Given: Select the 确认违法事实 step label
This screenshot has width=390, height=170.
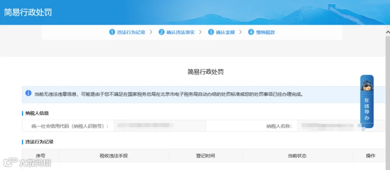Looking at the screenshot, I should point(181,32).
